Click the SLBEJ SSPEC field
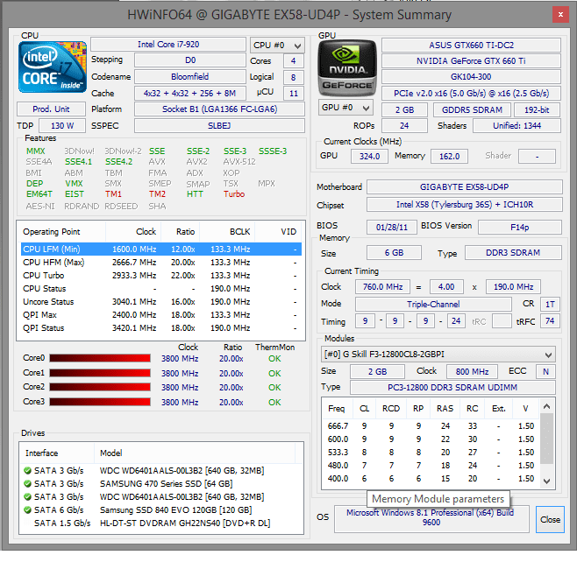The width and height of the screenshot is (577, 562). [x=220, y=126]
